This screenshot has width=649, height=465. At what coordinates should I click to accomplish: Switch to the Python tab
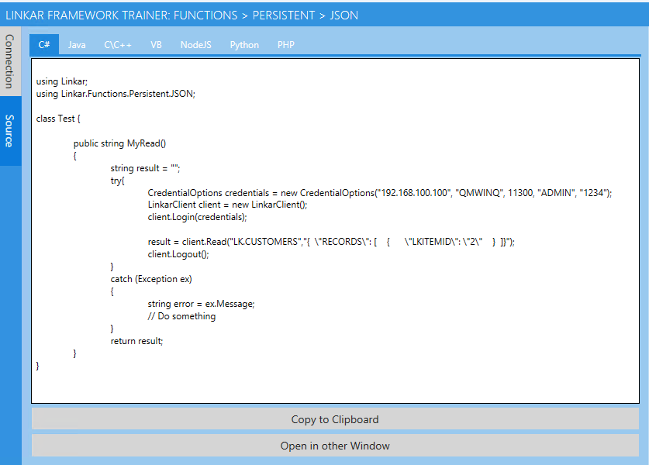coord(244,45)
